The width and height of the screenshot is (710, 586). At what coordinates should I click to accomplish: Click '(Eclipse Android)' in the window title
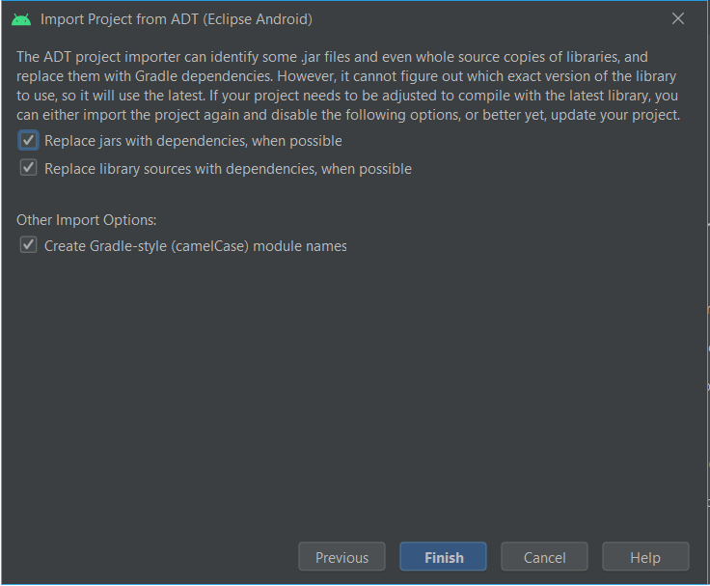click(x=258, y=19)
